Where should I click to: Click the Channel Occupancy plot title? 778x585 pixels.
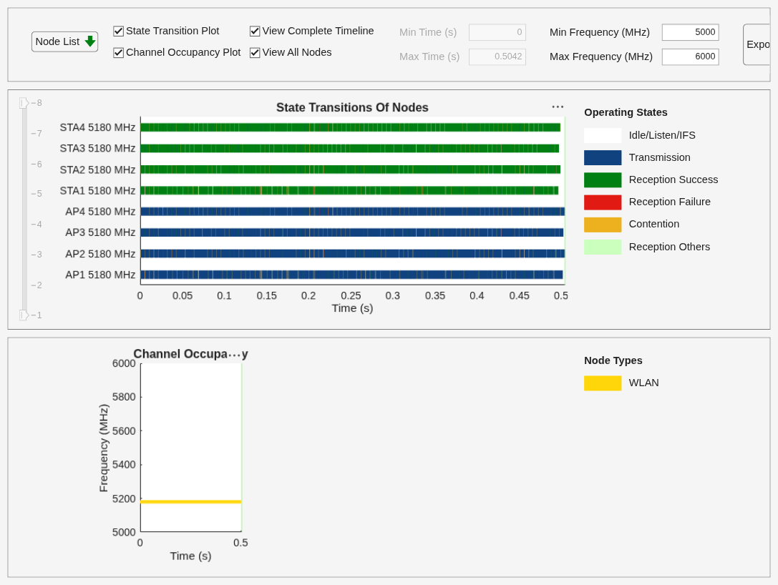point(190,354)
